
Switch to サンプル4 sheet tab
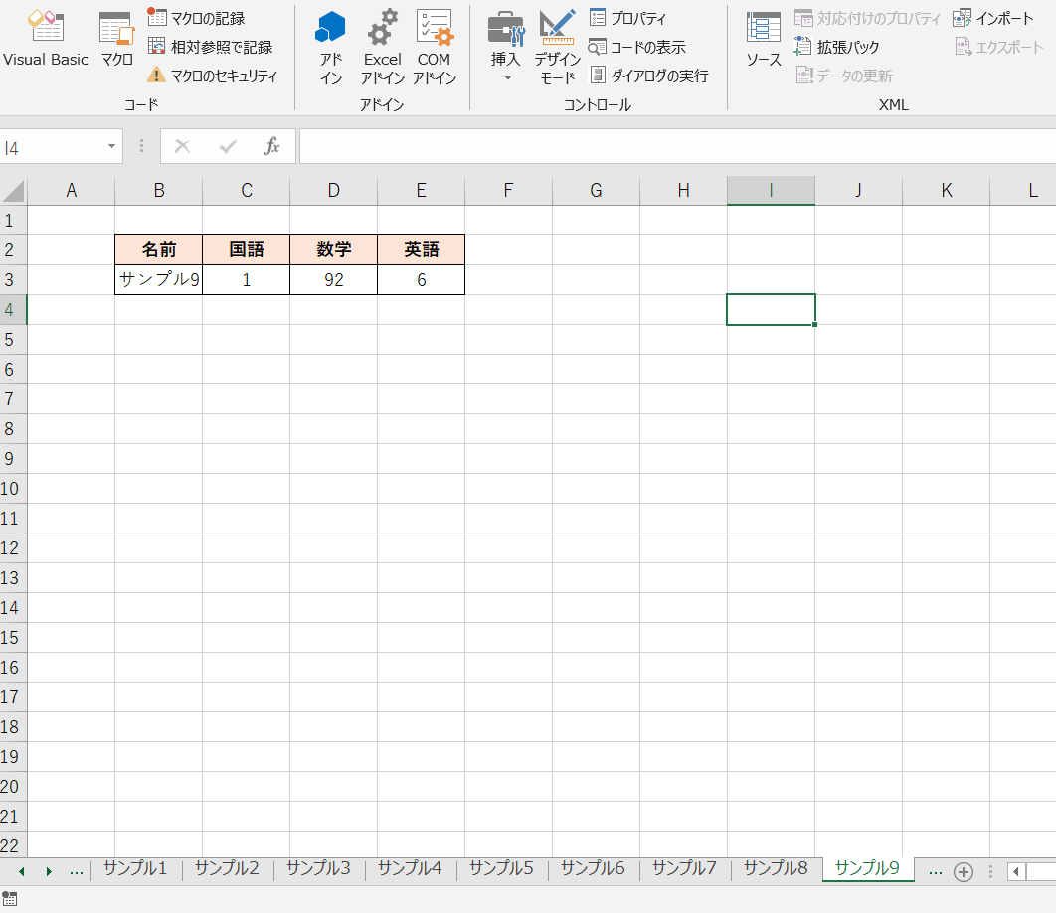coord(410,868)
